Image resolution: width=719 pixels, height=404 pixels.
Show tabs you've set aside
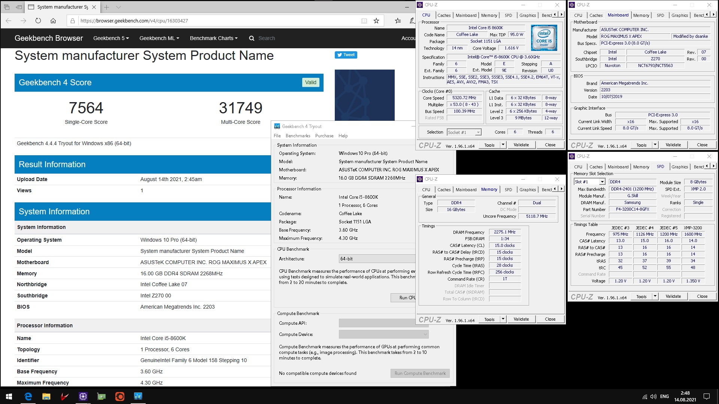[7, 7]
